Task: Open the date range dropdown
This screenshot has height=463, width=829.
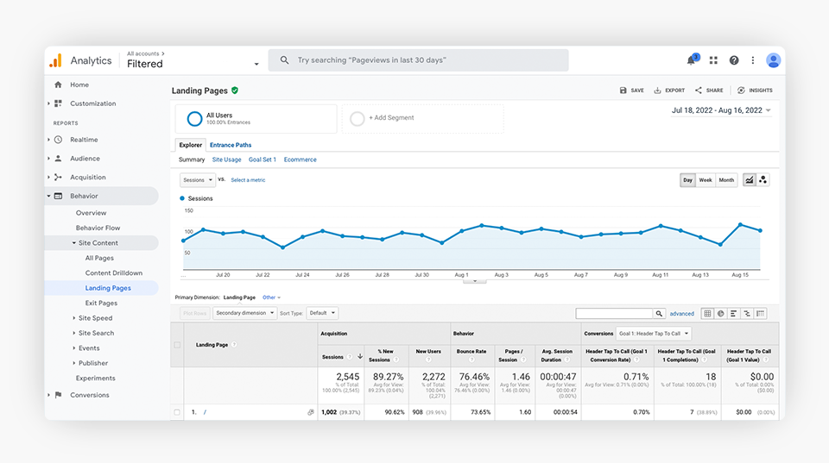Action: (721, 110)
